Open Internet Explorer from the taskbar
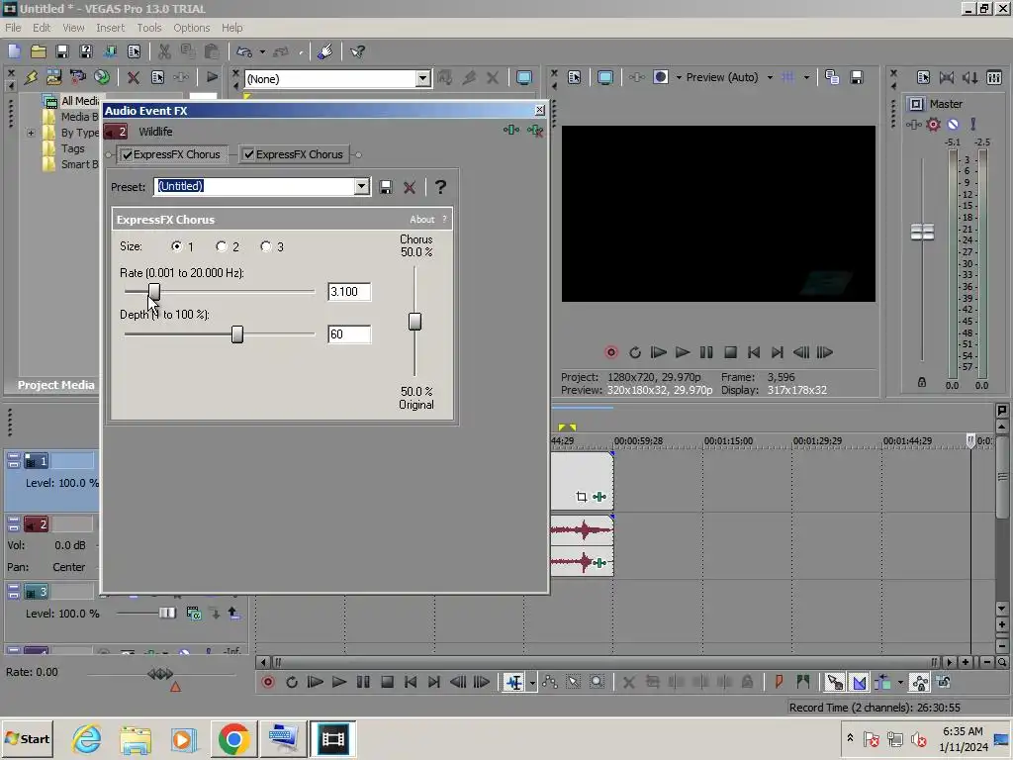This screenshot has height=760, width=1013. (87, 738)
